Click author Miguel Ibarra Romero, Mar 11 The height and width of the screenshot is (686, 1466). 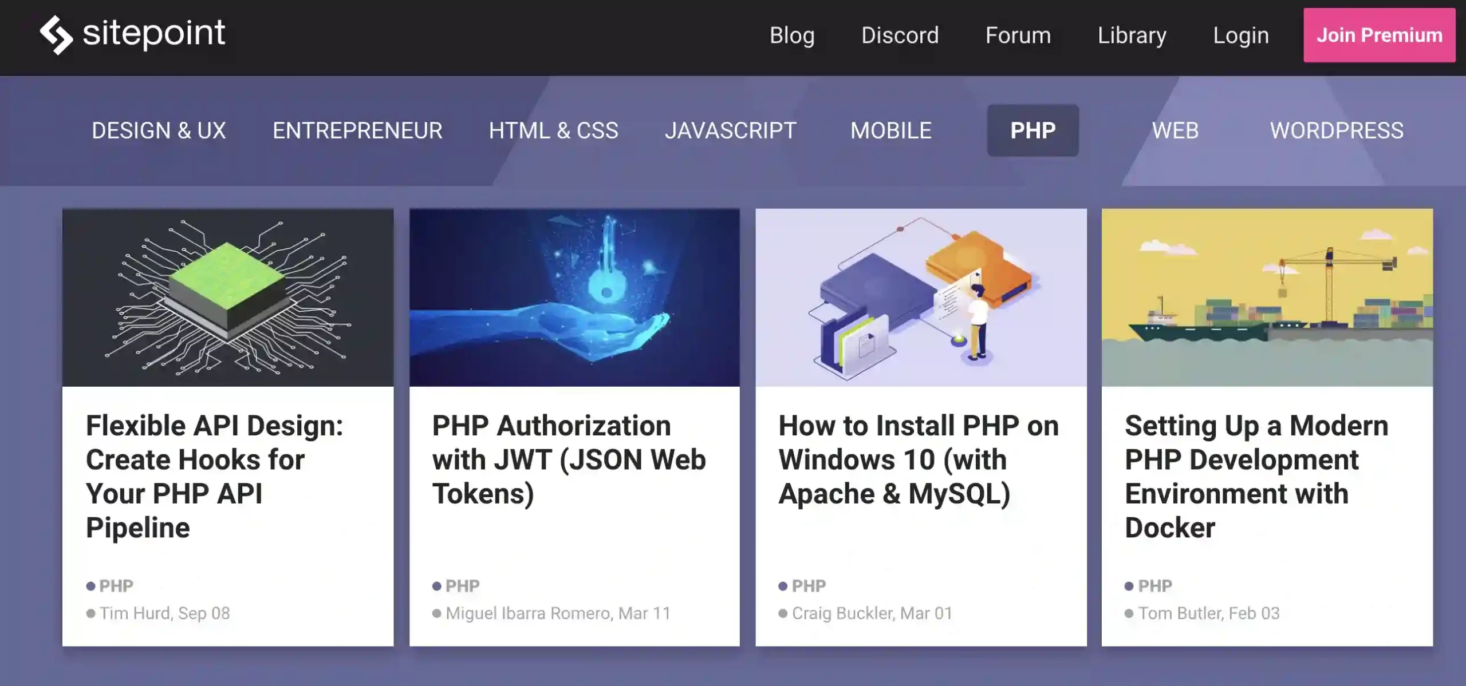[x=558, y=613]
